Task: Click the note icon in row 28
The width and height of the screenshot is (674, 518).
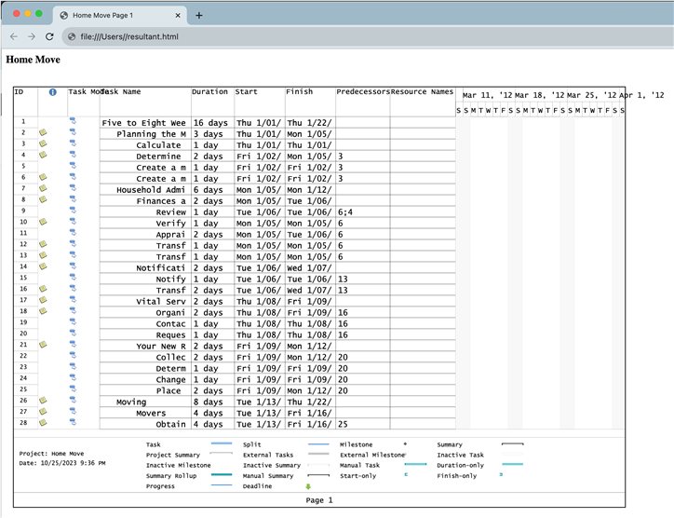Action: click(43, 424)
